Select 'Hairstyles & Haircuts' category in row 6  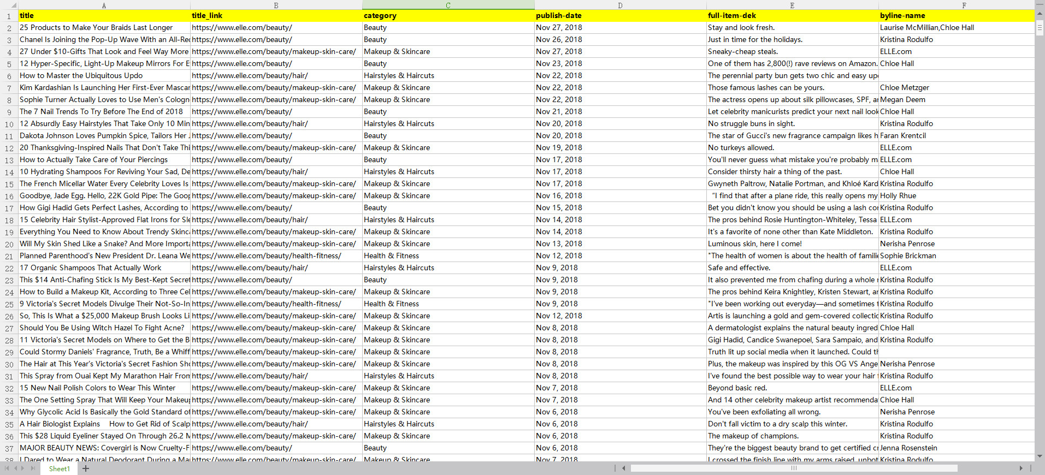pyautogui.click(x=448, y=76)
